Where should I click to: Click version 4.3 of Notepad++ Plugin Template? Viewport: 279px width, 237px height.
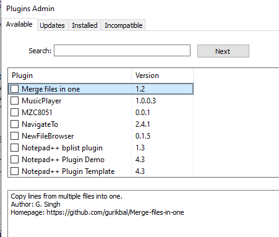coord(140,171)
